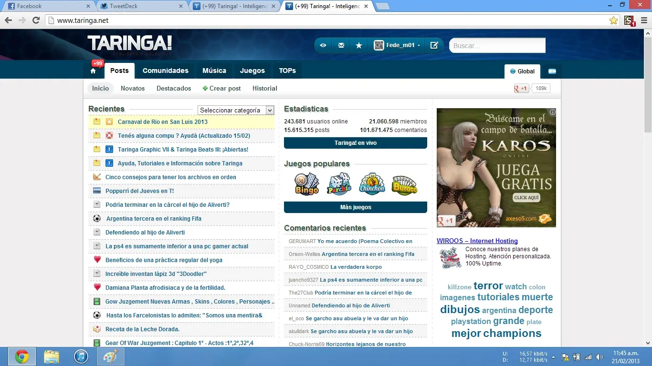Switch to the Comunidades tab
Image resolution: width=652 pixels, height=366 pixels.
(x=166, y=71)
